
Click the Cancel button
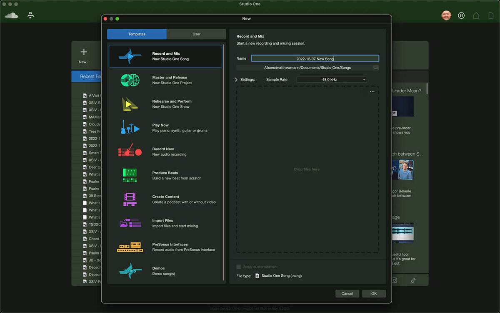[x=347, y=294]
